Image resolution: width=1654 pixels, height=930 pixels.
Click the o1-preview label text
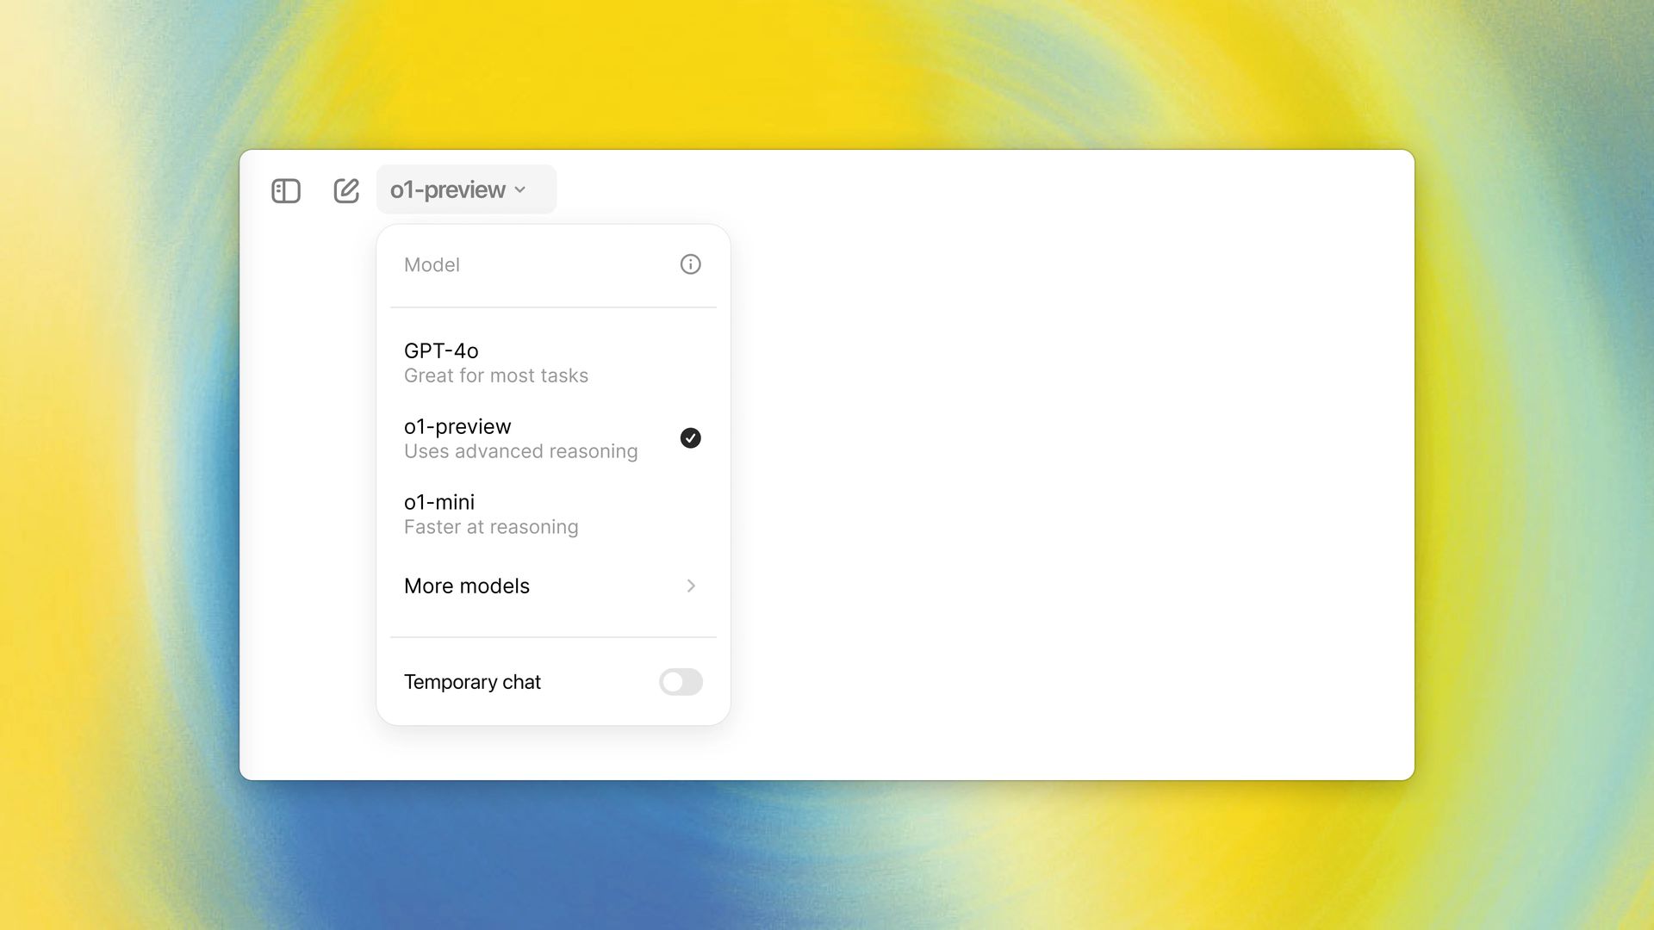(x=457, y=426)
